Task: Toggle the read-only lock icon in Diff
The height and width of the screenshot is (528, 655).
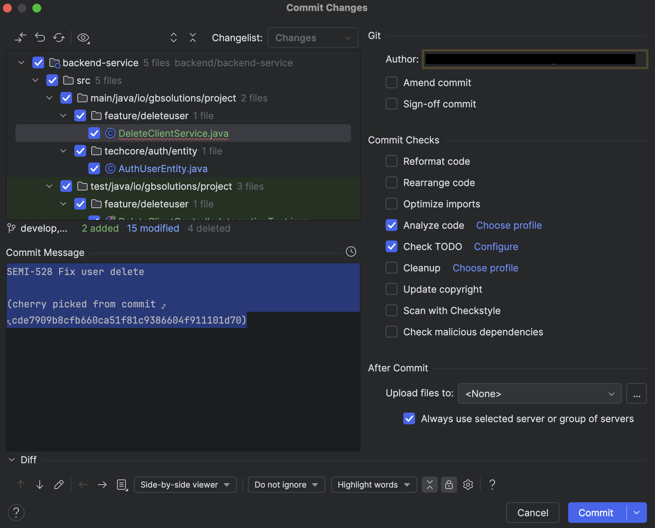Action: point(449,485)
